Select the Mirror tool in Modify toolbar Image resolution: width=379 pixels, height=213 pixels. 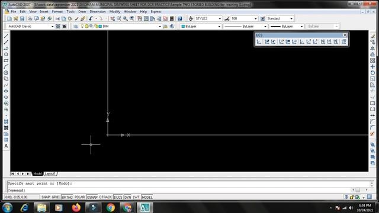tap(372, 49)
